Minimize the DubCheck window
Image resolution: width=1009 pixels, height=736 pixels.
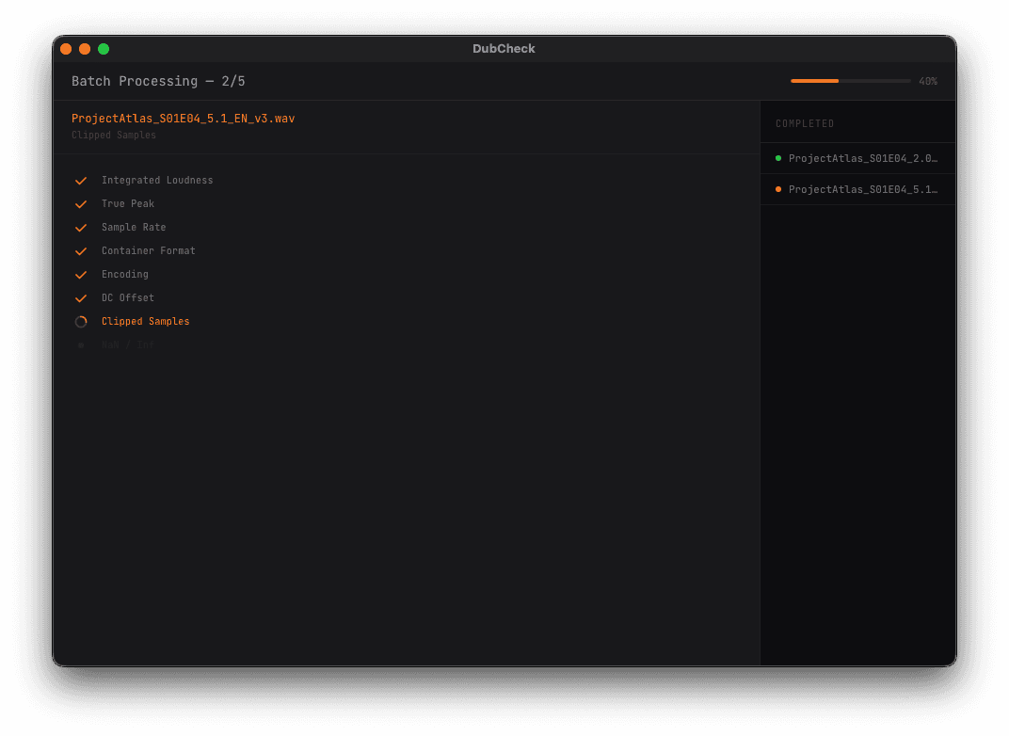(85, 49)
